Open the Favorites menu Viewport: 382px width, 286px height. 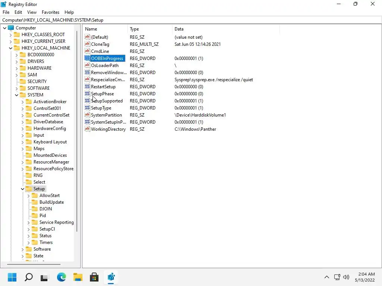(x=50, y=12)
